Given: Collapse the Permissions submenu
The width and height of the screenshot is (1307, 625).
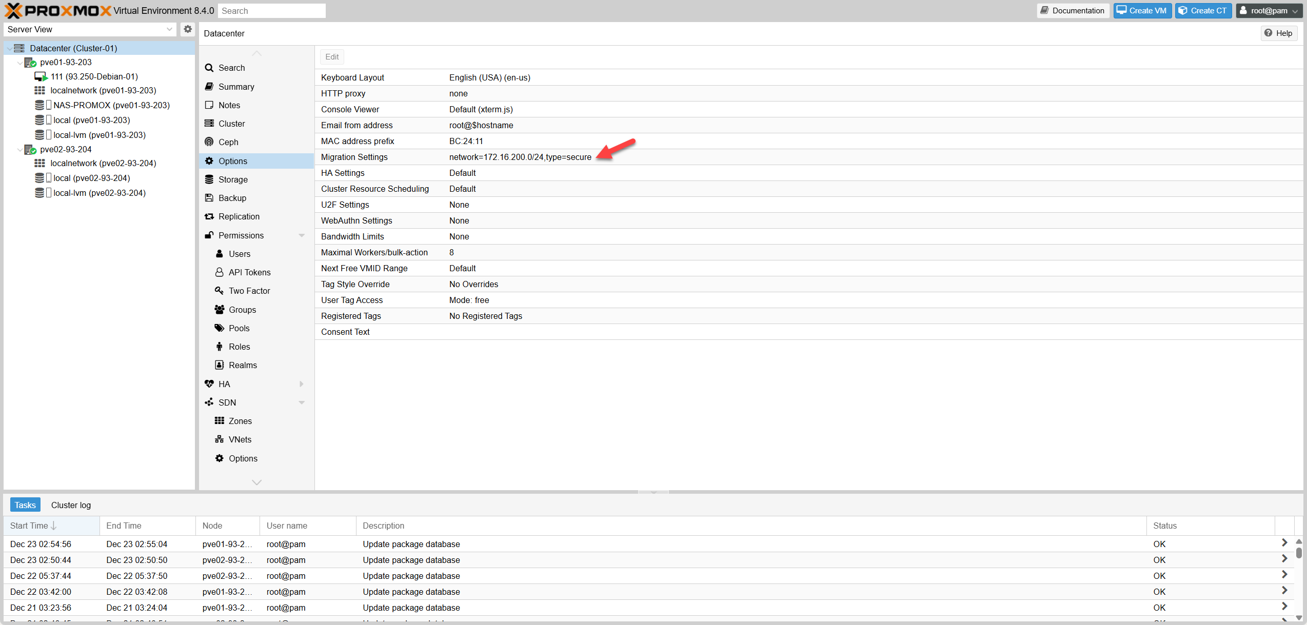Looking at the screenshot, I should 302,235.
